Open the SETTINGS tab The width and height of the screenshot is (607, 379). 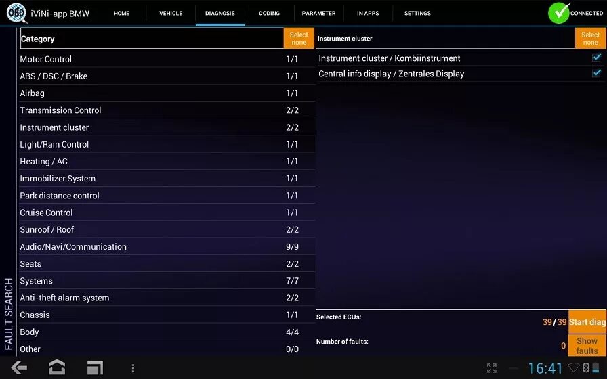point(417,13)
